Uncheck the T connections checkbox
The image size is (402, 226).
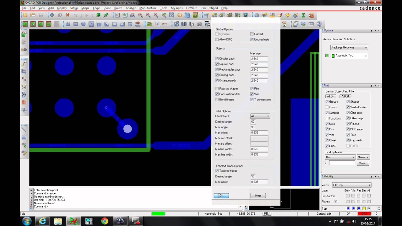click(252, 100)
